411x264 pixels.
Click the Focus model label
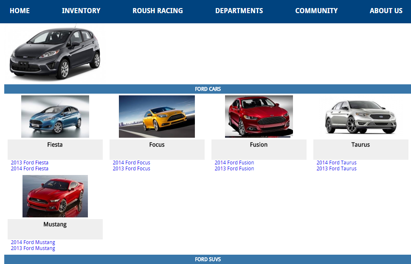pyautogui.click(x=157, y=145)
